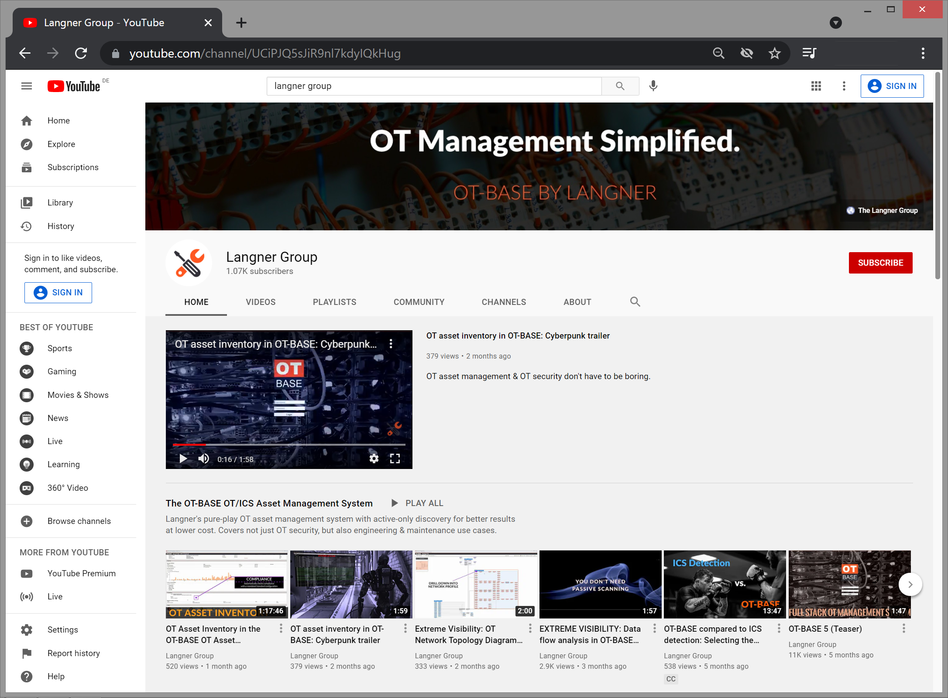
Task: Mute the featured video volume
Action: tap(204, 458)
